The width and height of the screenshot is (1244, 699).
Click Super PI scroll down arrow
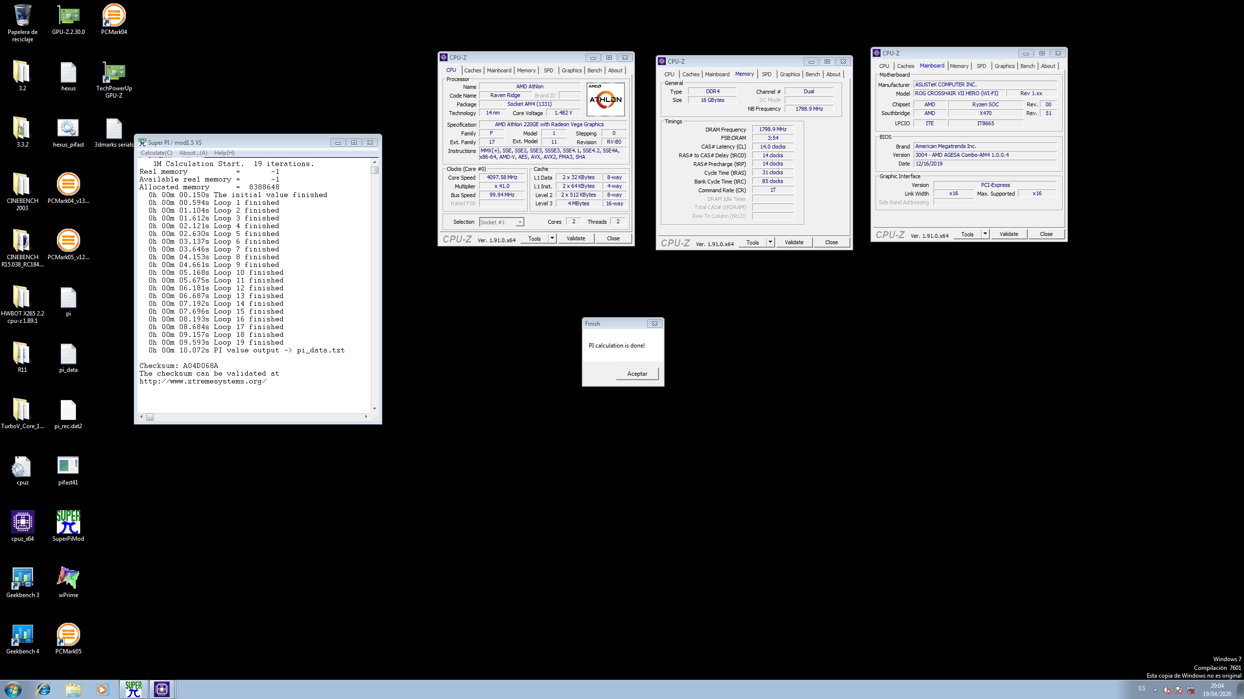tap(375, 409)
